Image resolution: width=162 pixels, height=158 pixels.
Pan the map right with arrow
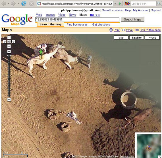(13, 42)
